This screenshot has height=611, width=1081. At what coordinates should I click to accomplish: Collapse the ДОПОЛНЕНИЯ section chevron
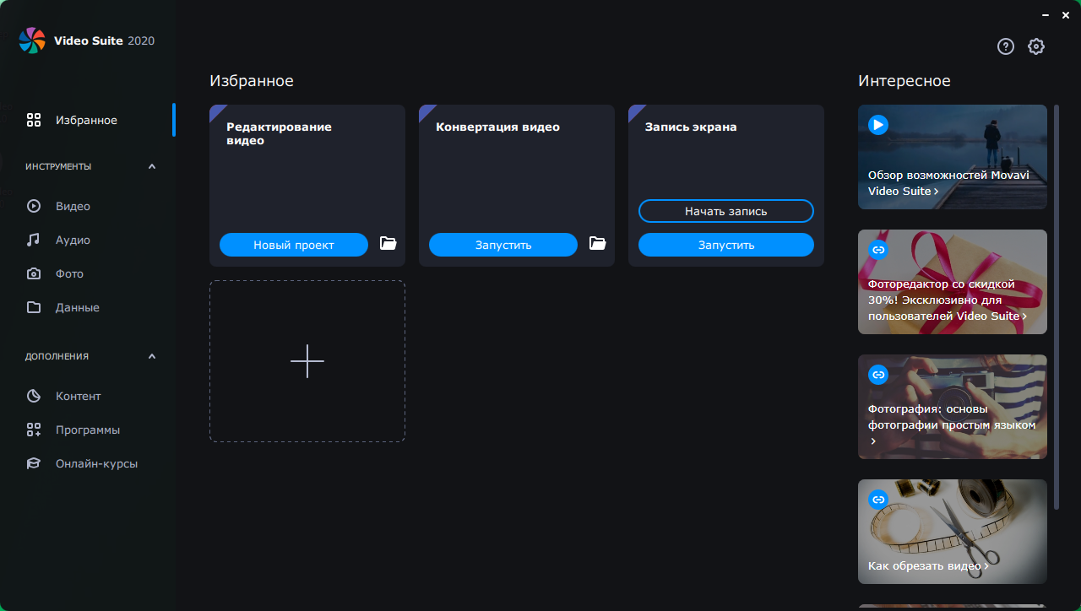(x=152, y=356)
